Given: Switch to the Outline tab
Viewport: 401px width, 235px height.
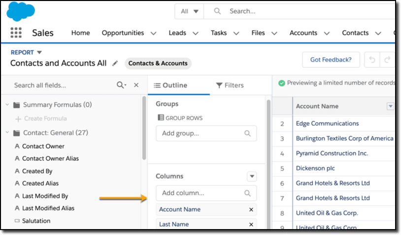Looking at the screenshot, I should [178, 85].
